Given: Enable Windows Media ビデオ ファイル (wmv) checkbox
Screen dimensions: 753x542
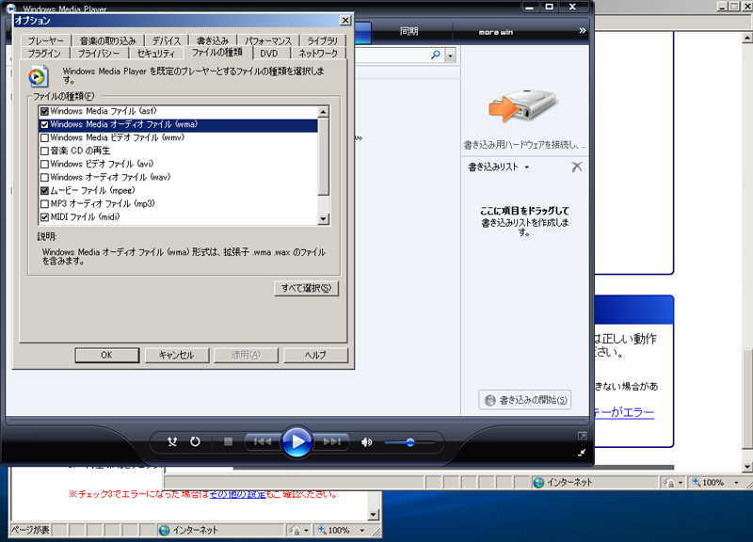Looking at the screenshot, I should click(44, 137).
